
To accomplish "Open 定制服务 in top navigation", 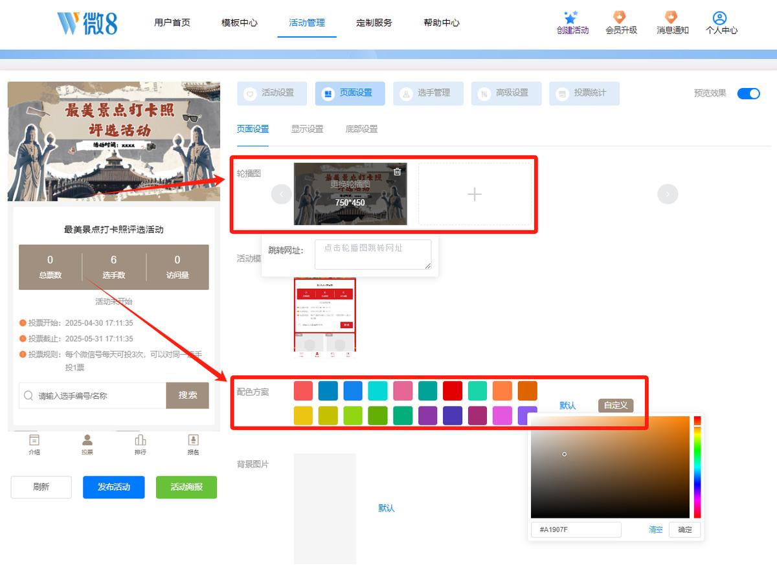I will coord(374,23).
